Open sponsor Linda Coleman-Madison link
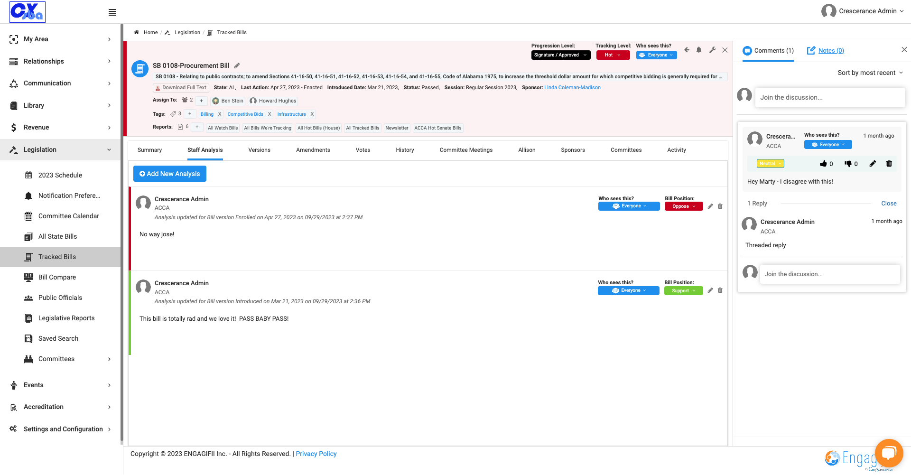The image size is (911, 475). pyautogui.click(x=572, y=88)
